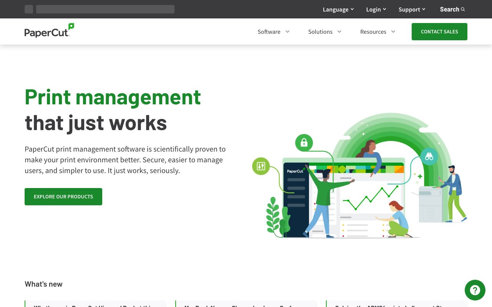Click the "that just works" heading
This screenshot has height=307, width=492.
pyautogui.click(x=96, y=123)
